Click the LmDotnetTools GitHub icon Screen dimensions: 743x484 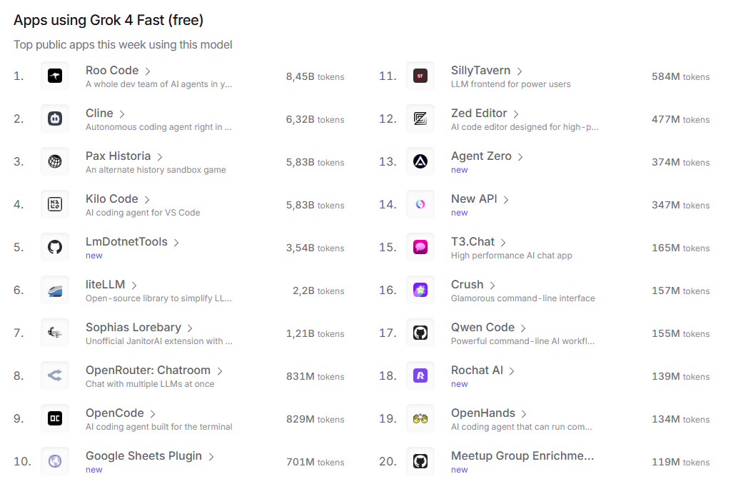pos(55,247)
